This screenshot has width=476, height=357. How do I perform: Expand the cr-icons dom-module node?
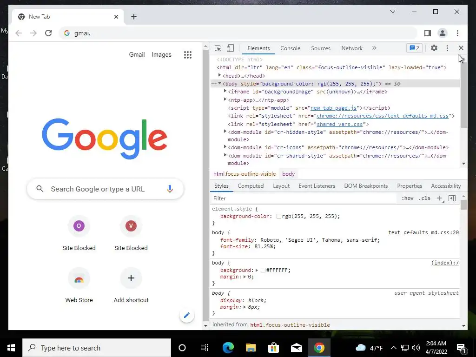click(225, 147)
